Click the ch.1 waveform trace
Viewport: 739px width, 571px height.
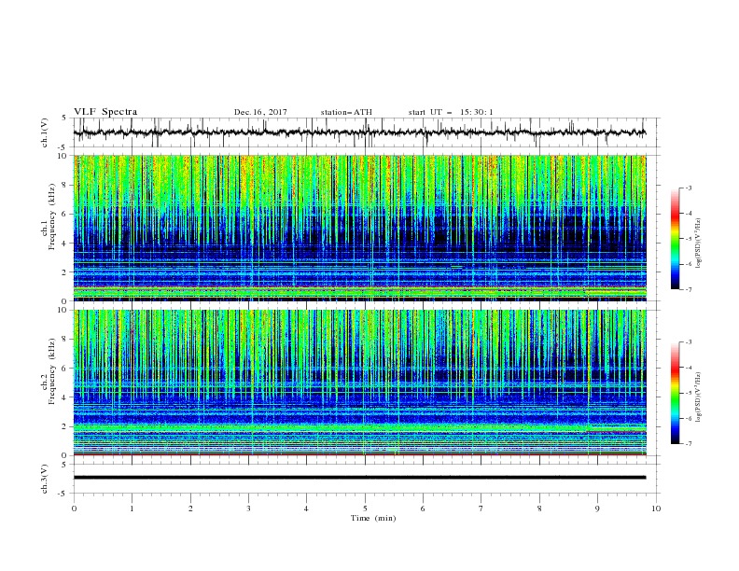pyautogui.click(x=359, y=132)
